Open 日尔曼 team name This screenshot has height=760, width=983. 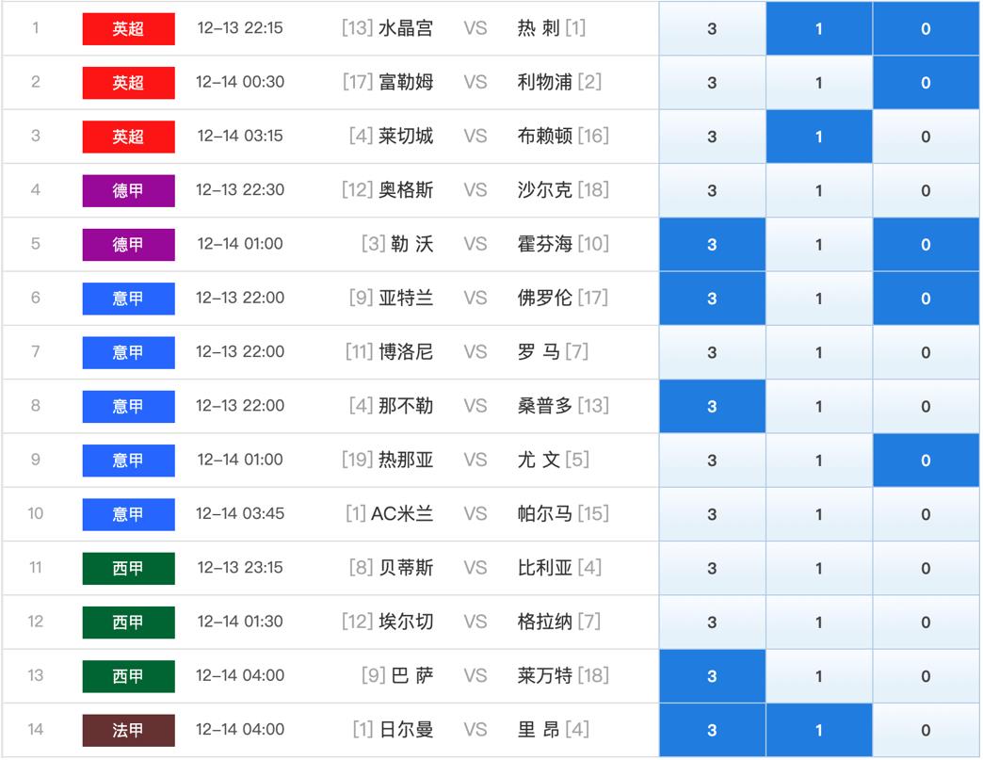(406, 729)
